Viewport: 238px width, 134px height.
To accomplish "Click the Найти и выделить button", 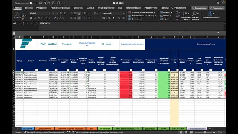I will (x=195, y=16).
